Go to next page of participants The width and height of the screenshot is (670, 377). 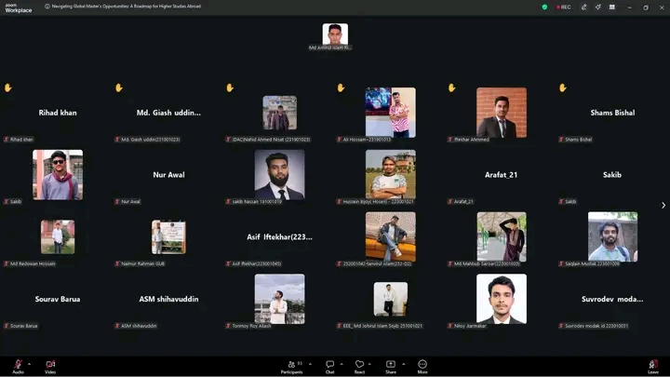[663, 205]
